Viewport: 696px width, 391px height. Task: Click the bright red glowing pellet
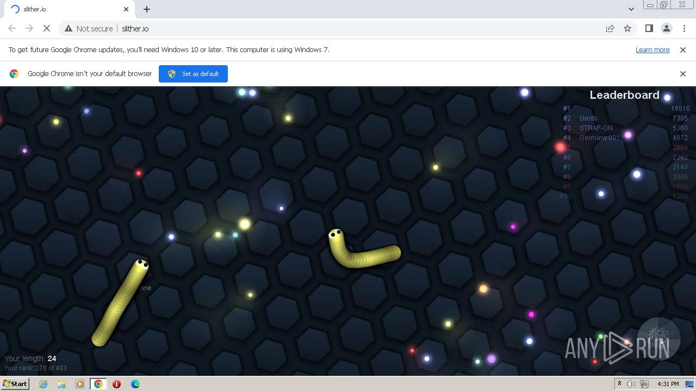click(x=561, y=147)
